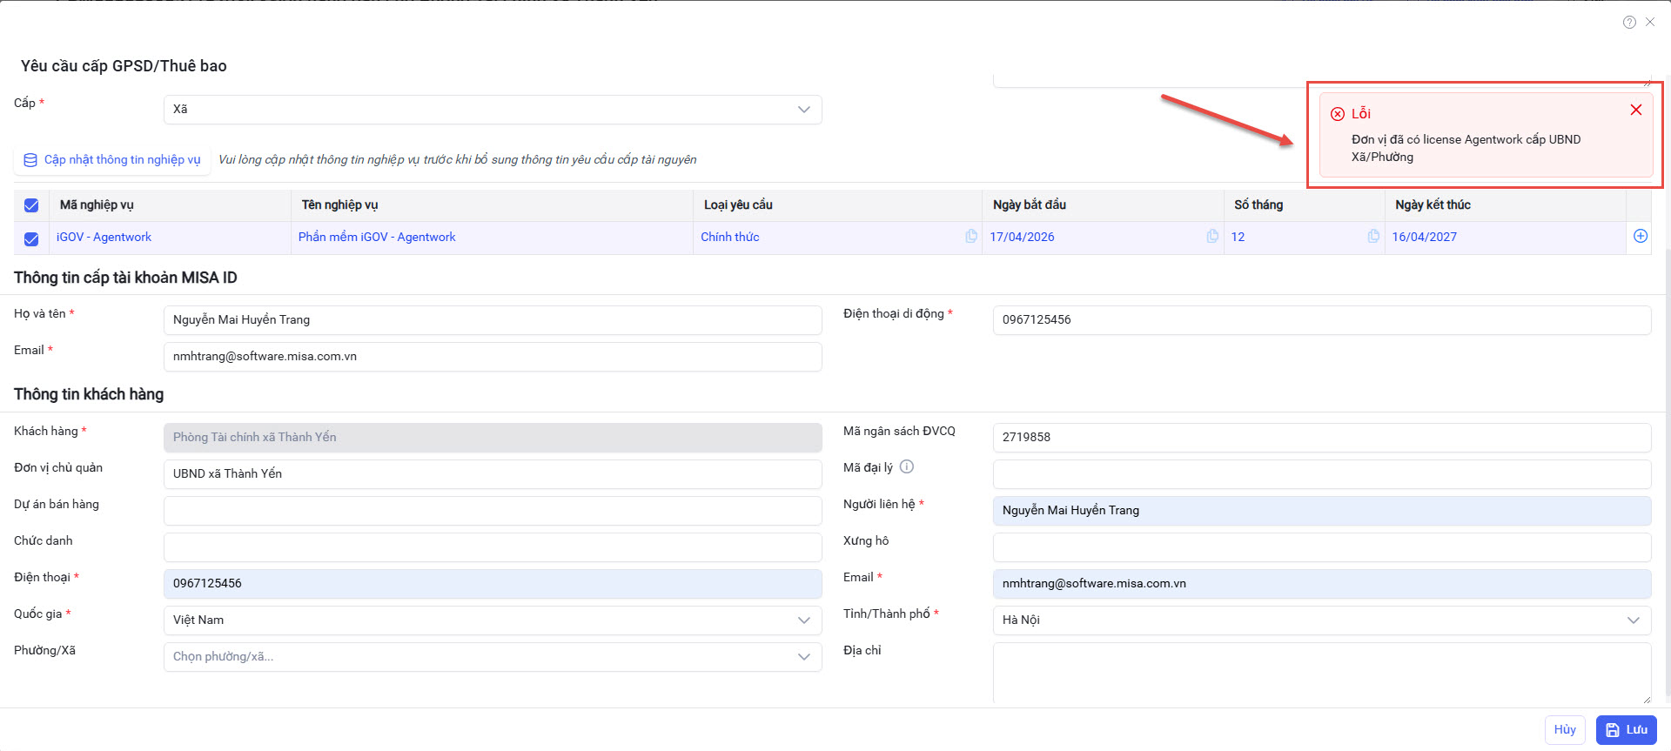
Task: Close the request dialog with X icon
Action: 1649,23
